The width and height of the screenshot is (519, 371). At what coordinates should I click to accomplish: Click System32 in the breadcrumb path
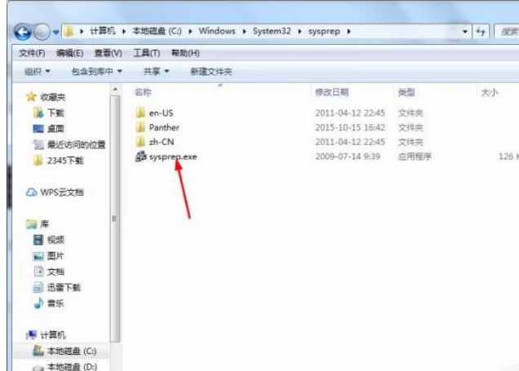tap(272, 31)
